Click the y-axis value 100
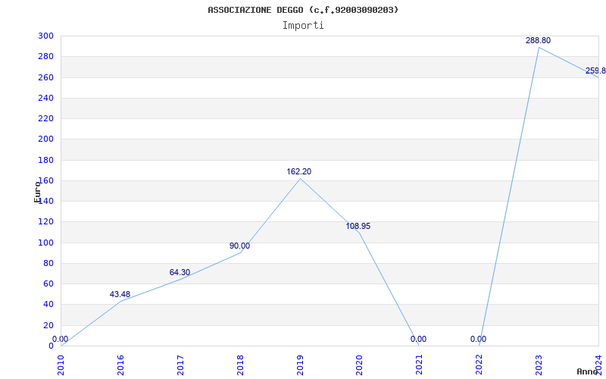 45,243
